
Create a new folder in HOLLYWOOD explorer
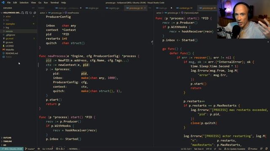click(x=27, y=13)
